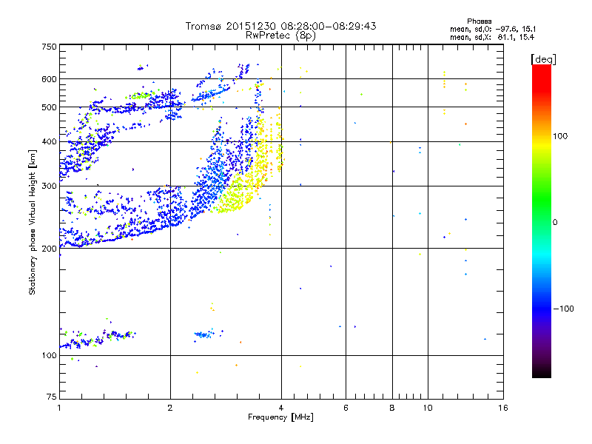Click the 'Frequency [MHz]' axis title

[280, 417]
